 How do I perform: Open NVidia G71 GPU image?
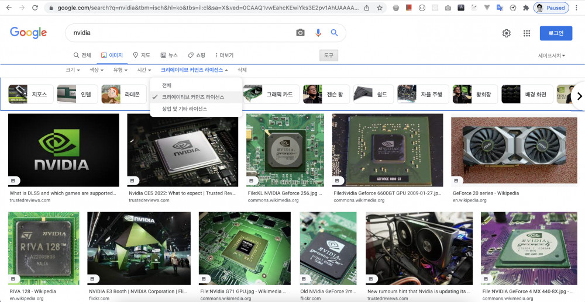[245, 248]
